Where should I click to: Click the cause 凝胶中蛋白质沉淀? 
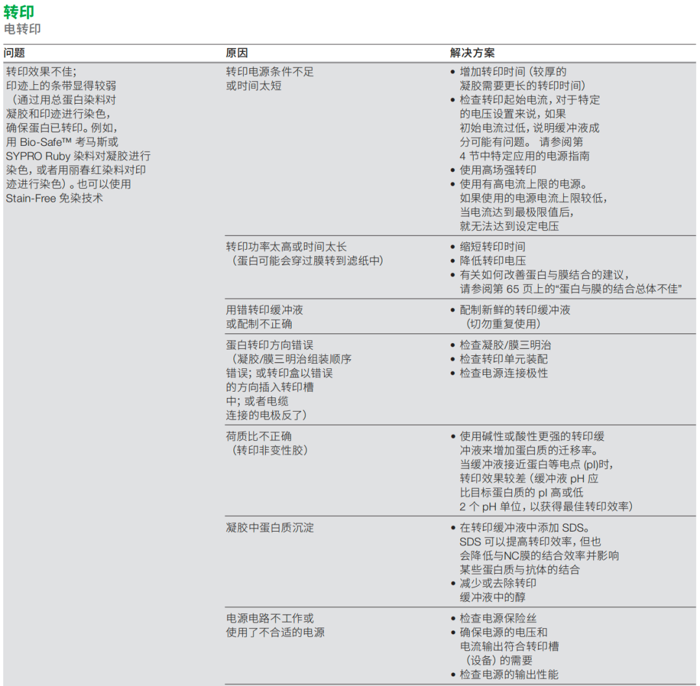pos(270,527)
